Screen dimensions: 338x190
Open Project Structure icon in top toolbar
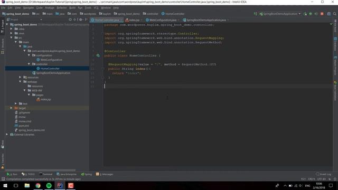tap(329, 14)
